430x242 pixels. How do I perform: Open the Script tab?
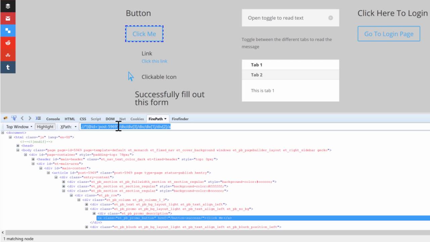96,119
